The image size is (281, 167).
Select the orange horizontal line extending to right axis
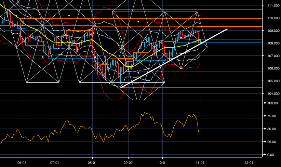(232, 27)
